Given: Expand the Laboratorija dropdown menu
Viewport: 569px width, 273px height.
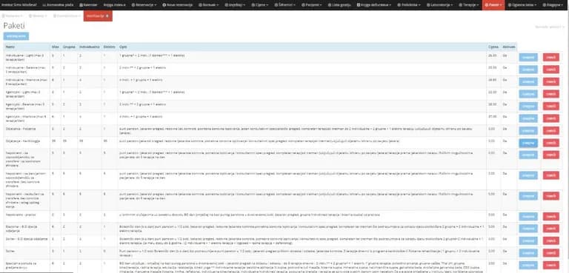Looking at the screenshot, I should (439, 5).
